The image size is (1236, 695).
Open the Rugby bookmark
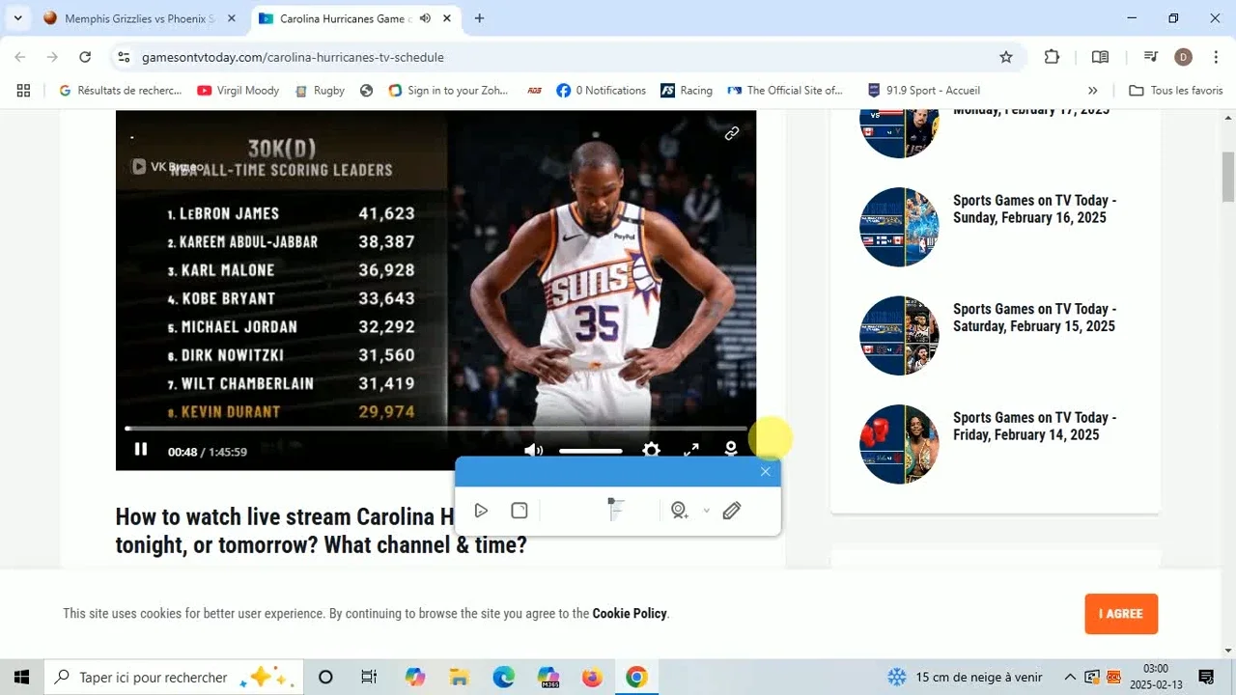pyautogui.click(x=320, y=91)
